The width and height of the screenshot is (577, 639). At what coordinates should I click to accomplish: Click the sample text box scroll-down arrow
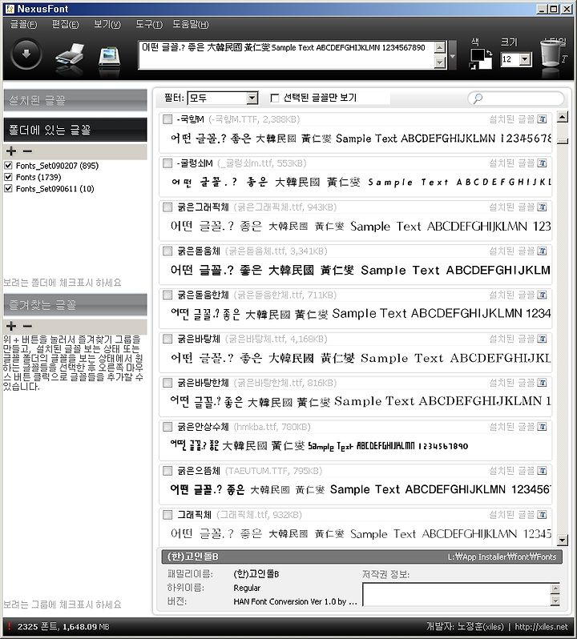pos(440,62)
